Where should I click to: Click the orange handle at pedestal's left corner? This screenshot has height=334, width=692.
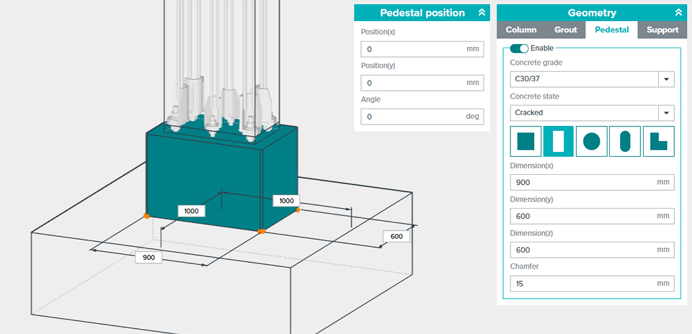[146, 215]
